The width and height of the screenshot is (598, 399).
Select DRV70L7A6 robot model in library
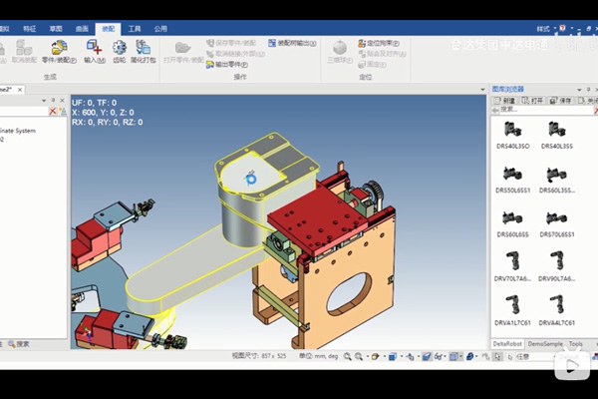coord(512,267)
